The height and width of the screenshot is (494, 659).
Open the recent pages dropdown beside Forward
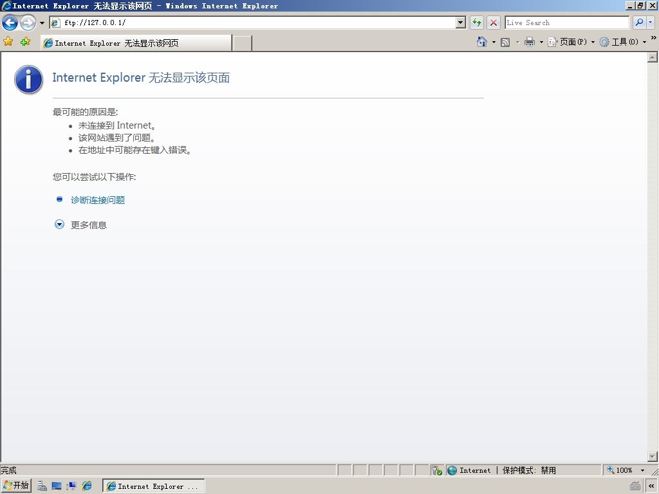(x=42, y=23)
